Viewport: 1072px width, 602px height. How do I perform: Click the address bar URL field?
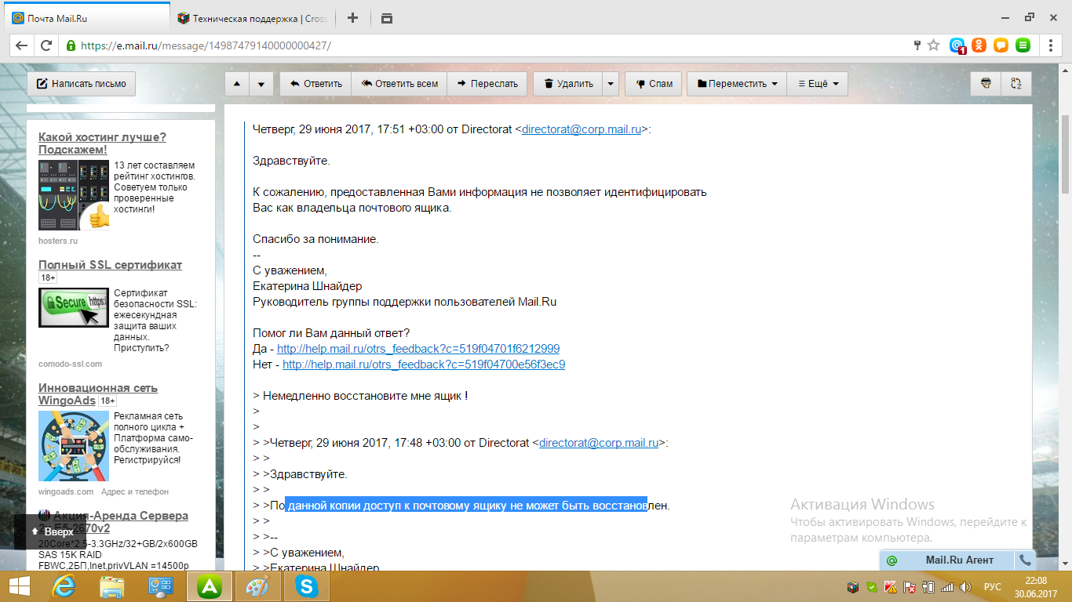pyautogui.click(x=487, y=45)
